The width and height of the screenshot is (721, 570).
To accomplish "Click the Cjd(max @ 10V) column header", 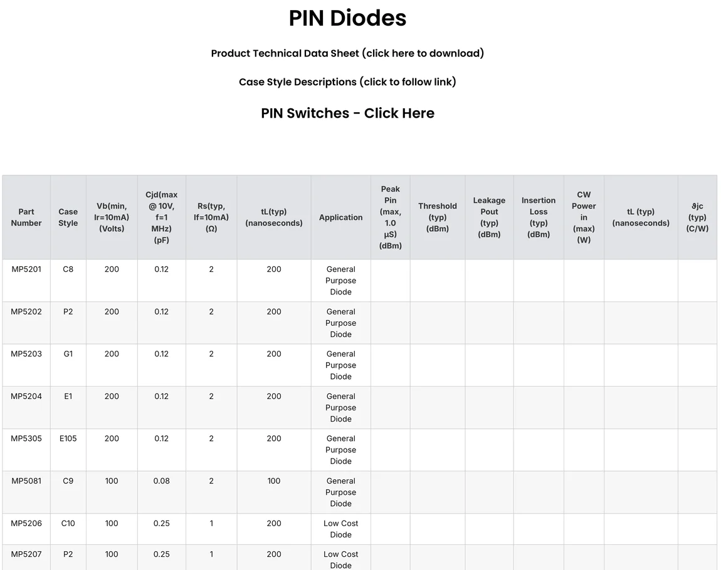I will 162,217.
